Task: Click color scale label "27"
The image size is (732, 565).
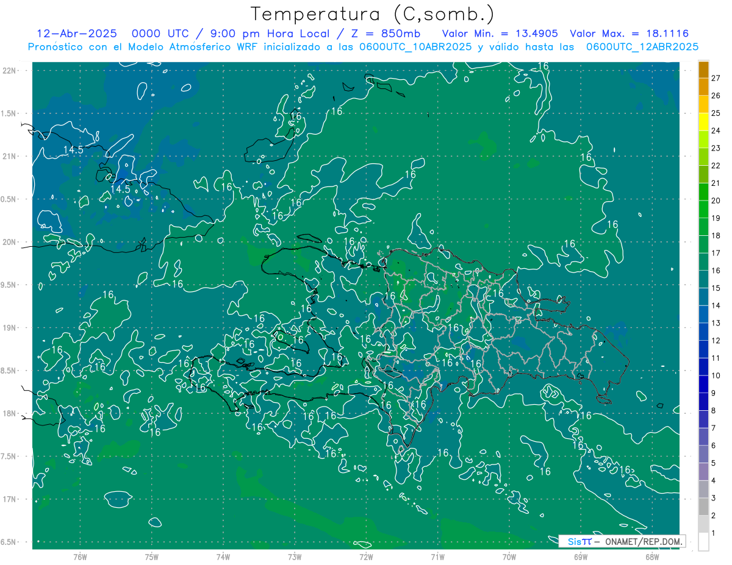Action: [x=716, y=77]
